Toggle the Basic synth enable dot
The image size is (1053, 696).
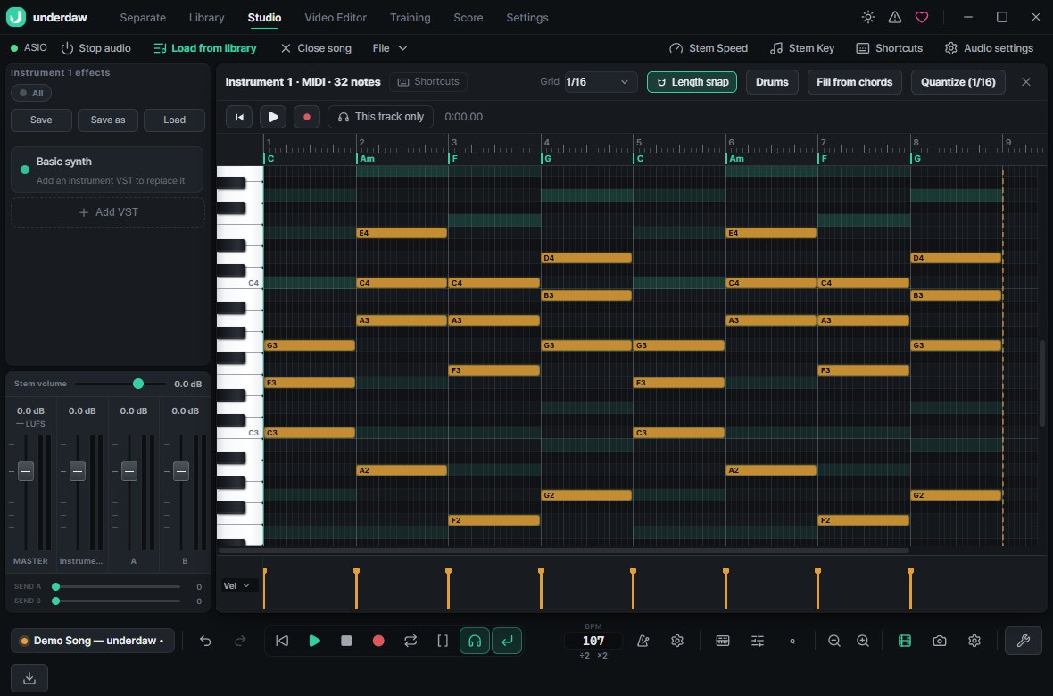coord(25,170)
